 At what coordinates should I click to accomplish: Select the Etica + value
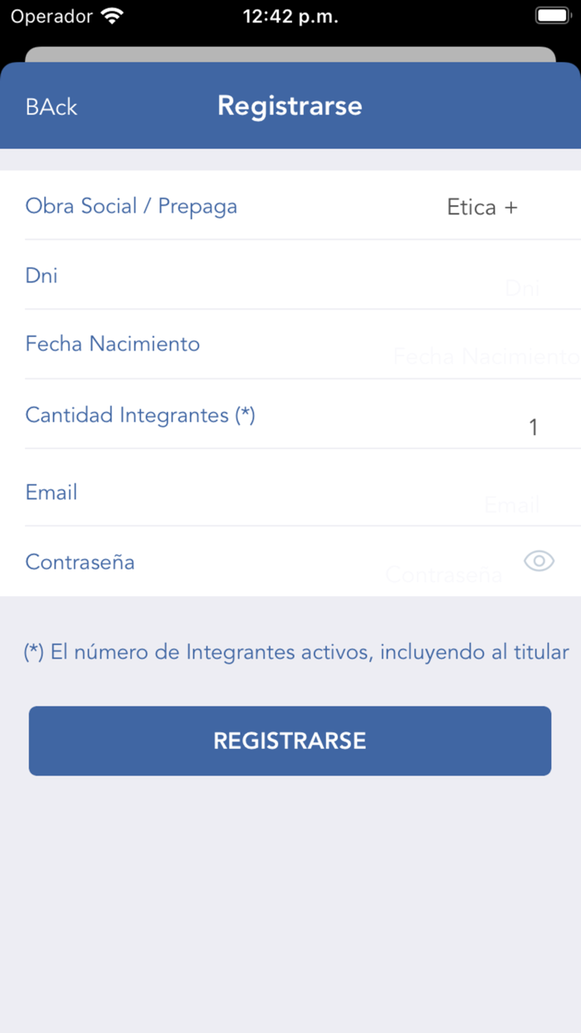pyautogui.click(x=481, y=207)
